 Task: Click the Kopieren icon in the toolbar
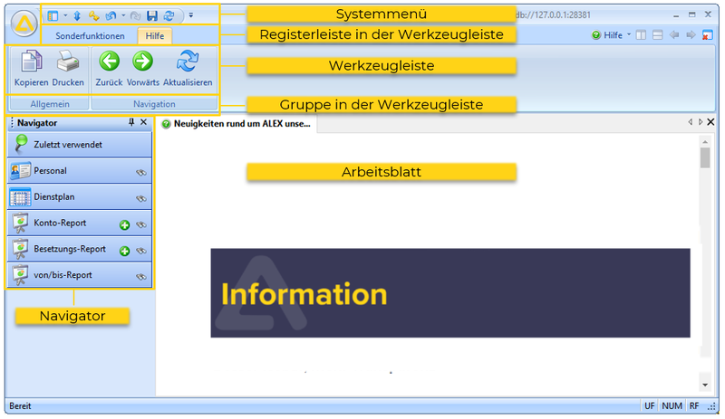pos(31,62)
